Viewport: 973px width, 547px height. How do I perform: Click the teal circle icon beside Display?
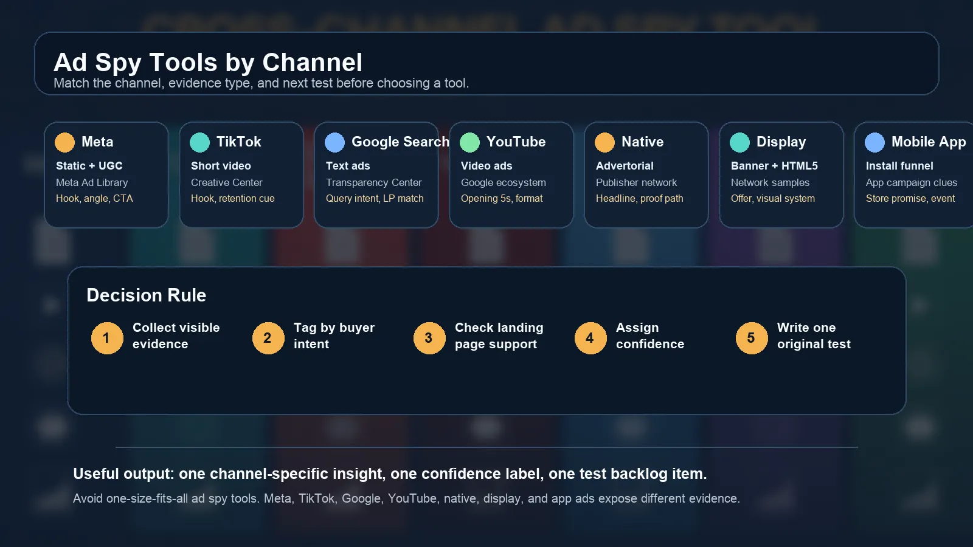click(739, 142)
